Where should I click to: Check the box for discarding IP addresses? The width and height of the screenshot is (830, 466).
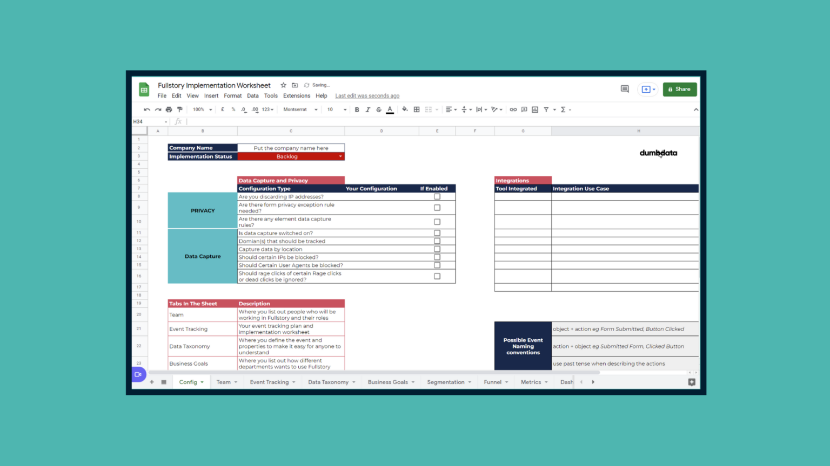[x=437, y=196]
